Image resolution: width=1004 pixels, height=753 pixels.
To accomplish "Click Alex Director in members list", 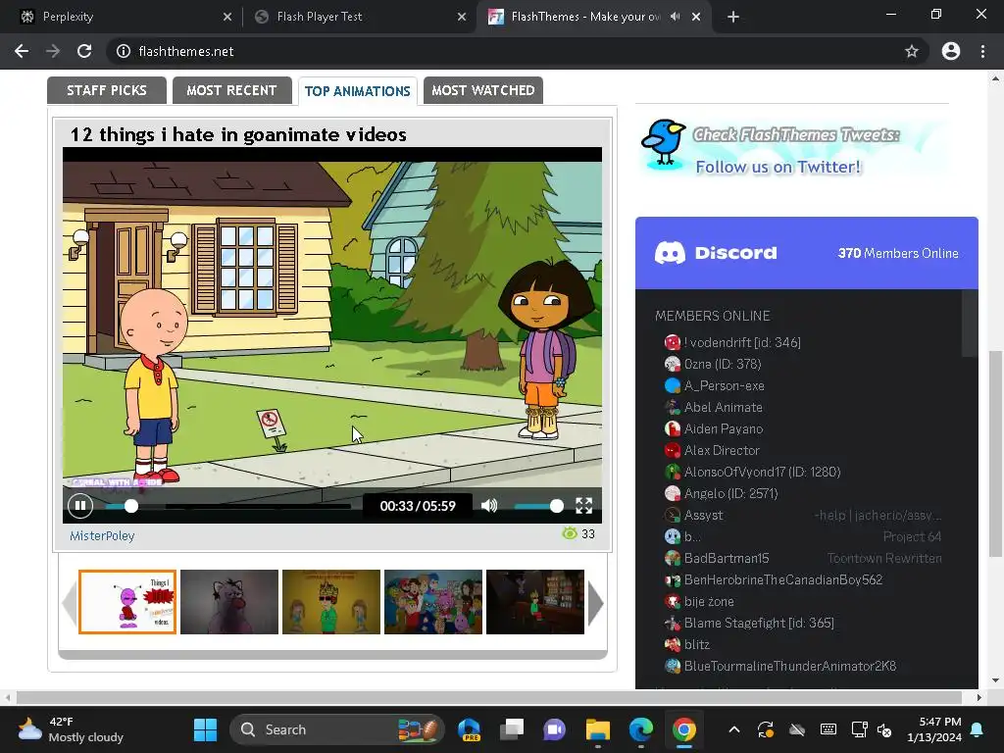I will [722, 450].
